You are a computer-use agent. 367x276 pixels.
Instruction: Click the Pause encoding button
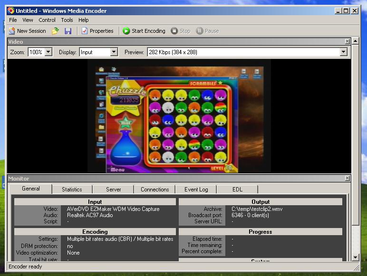(x=207, y=31)
